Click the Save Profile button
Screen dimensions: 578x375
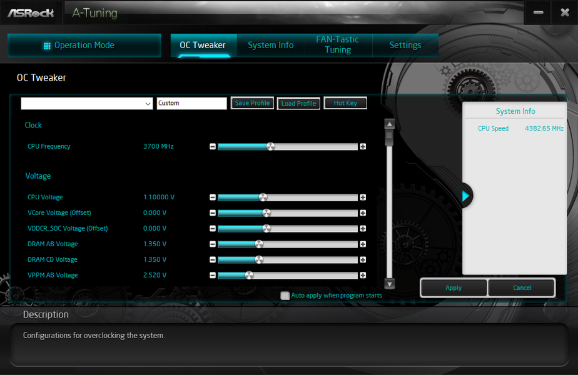tap(253, 103)
